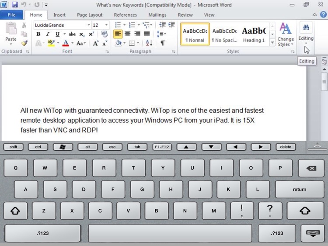Open the font name dropdown
The height and width of the screenshot is (246, 328).
point(89,25)
